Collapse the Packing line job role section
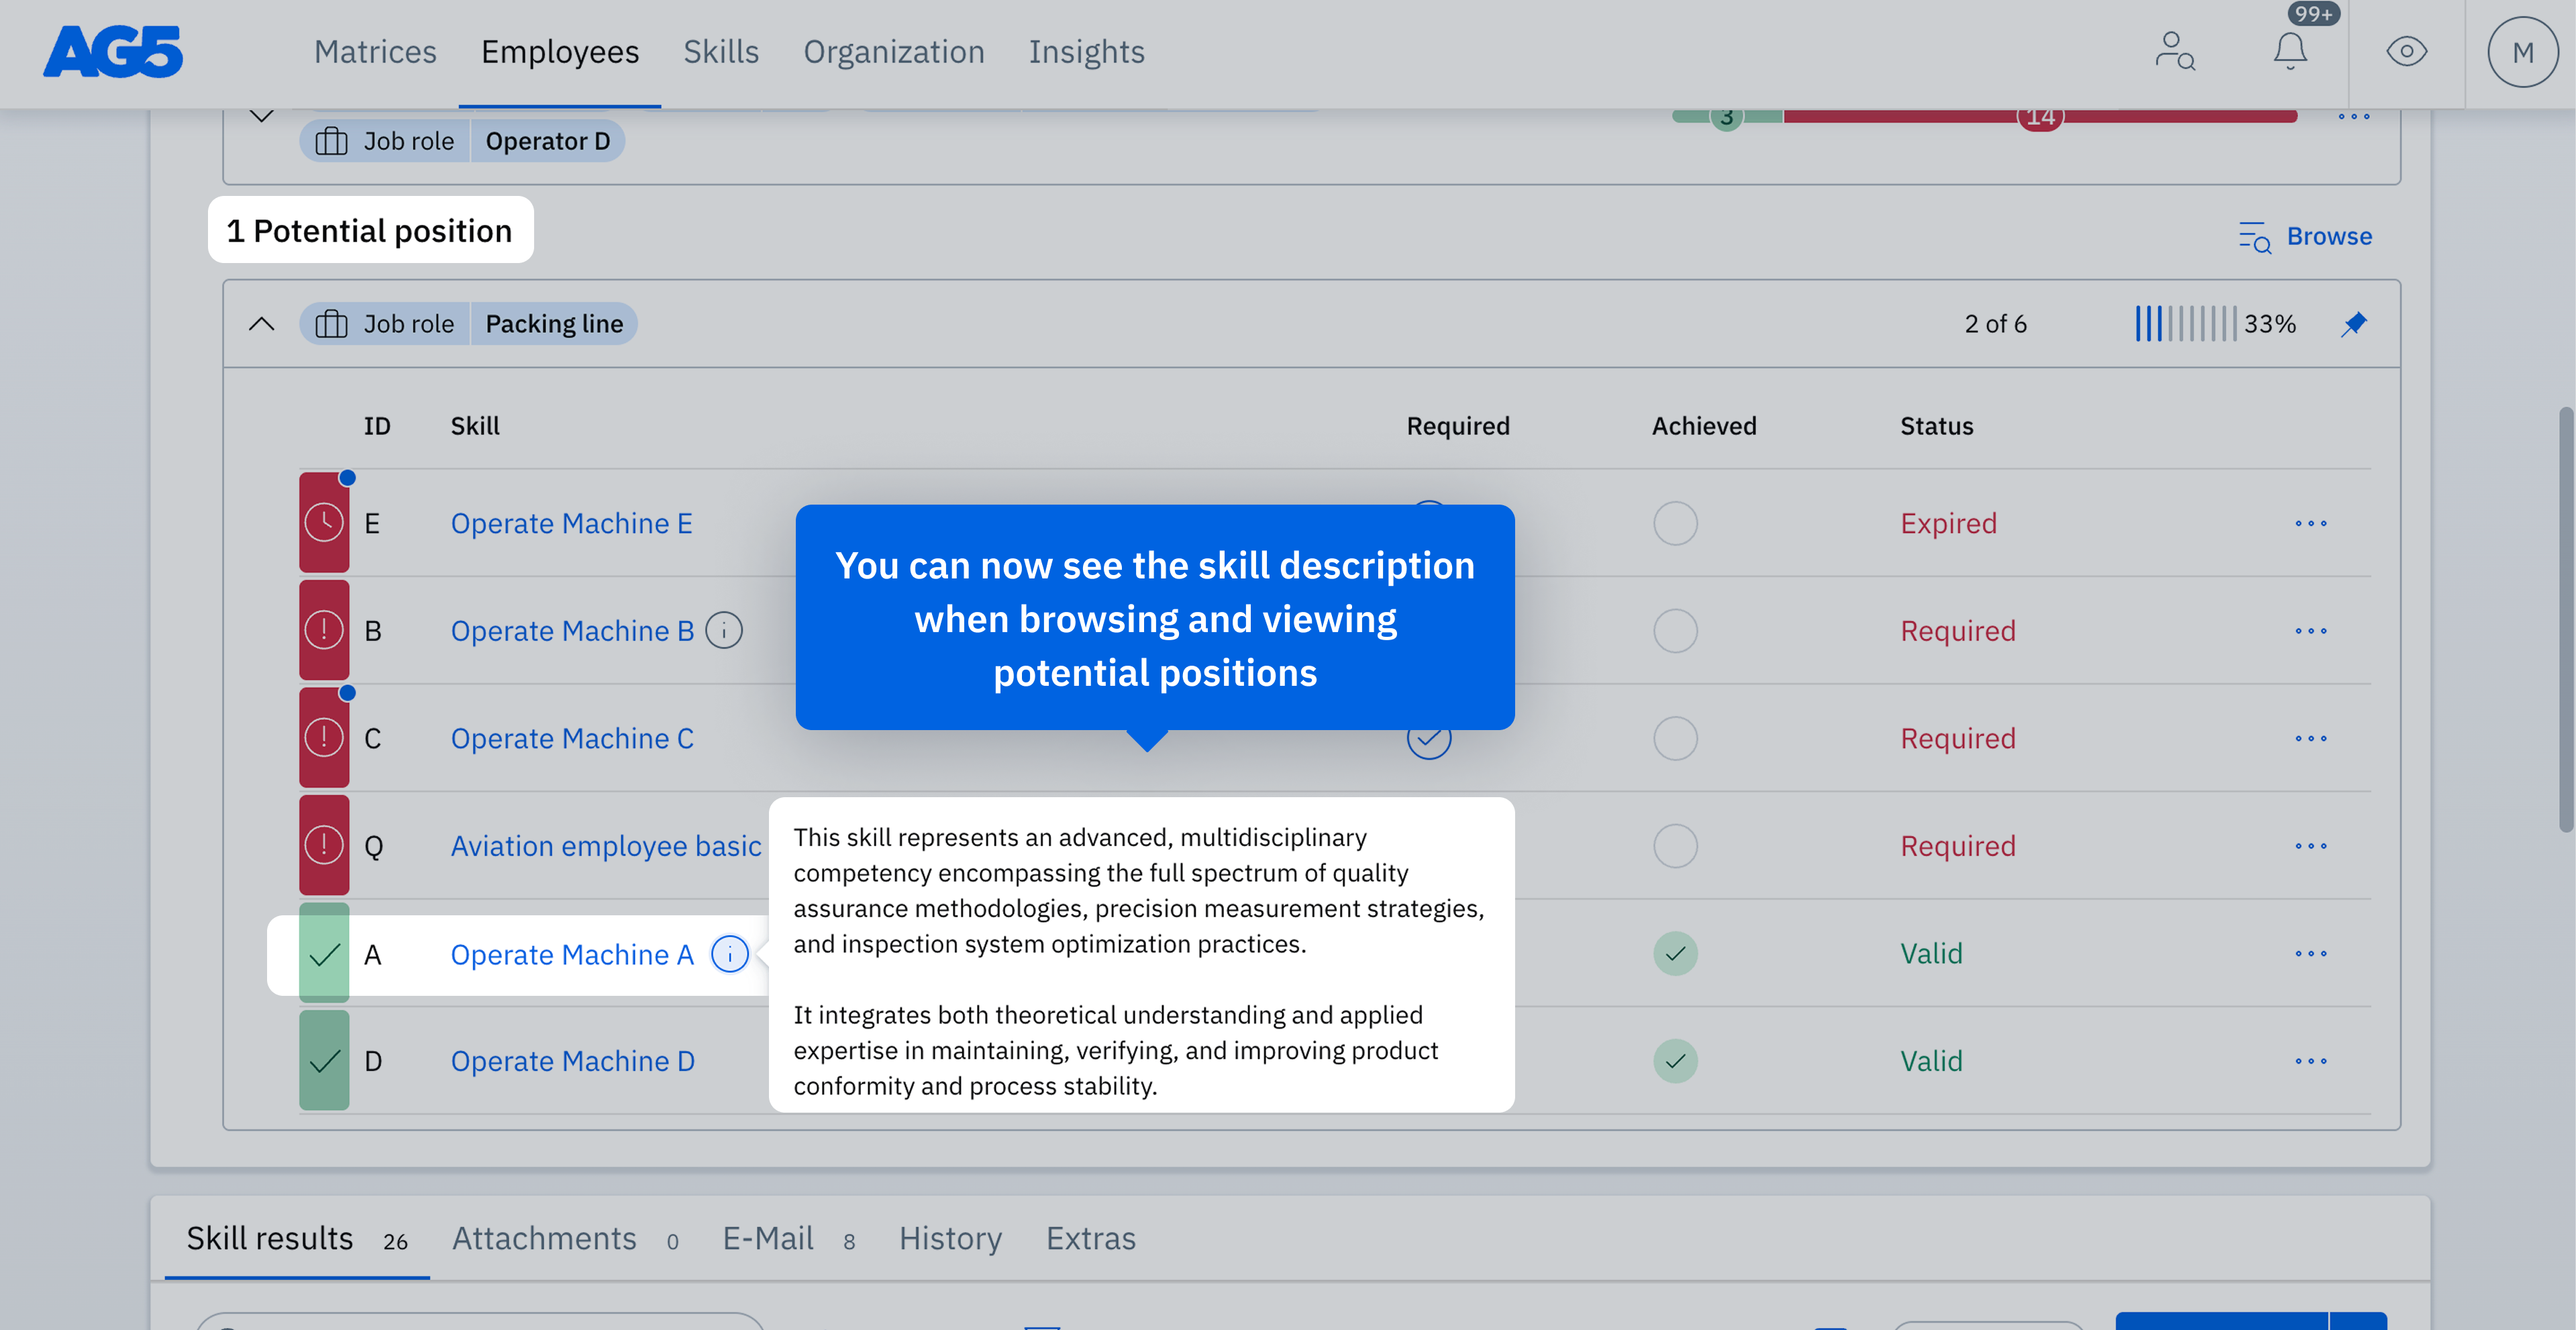The image size is (2576, 1330). [261, 324]
